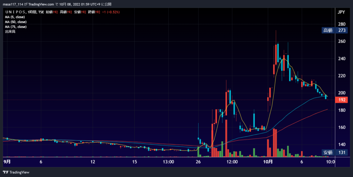This screenshot has width=353, height=177.
Task: Click the JPY currency label
Action: click(x=341, y=12)
